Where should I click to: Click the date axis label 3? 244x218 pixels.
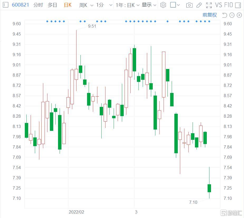(136, 212)
